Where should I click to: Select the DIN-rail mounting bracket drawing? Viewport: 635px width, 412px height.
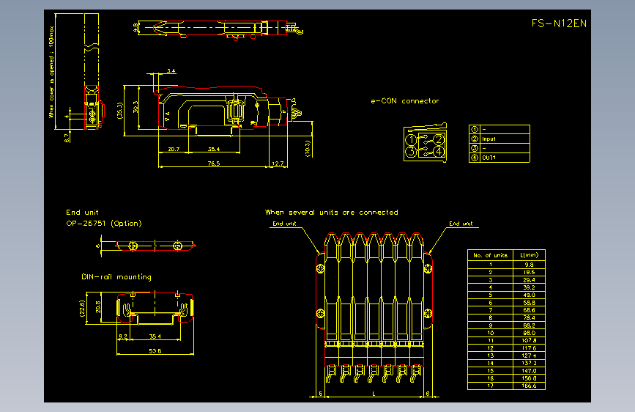click(155, 307)
